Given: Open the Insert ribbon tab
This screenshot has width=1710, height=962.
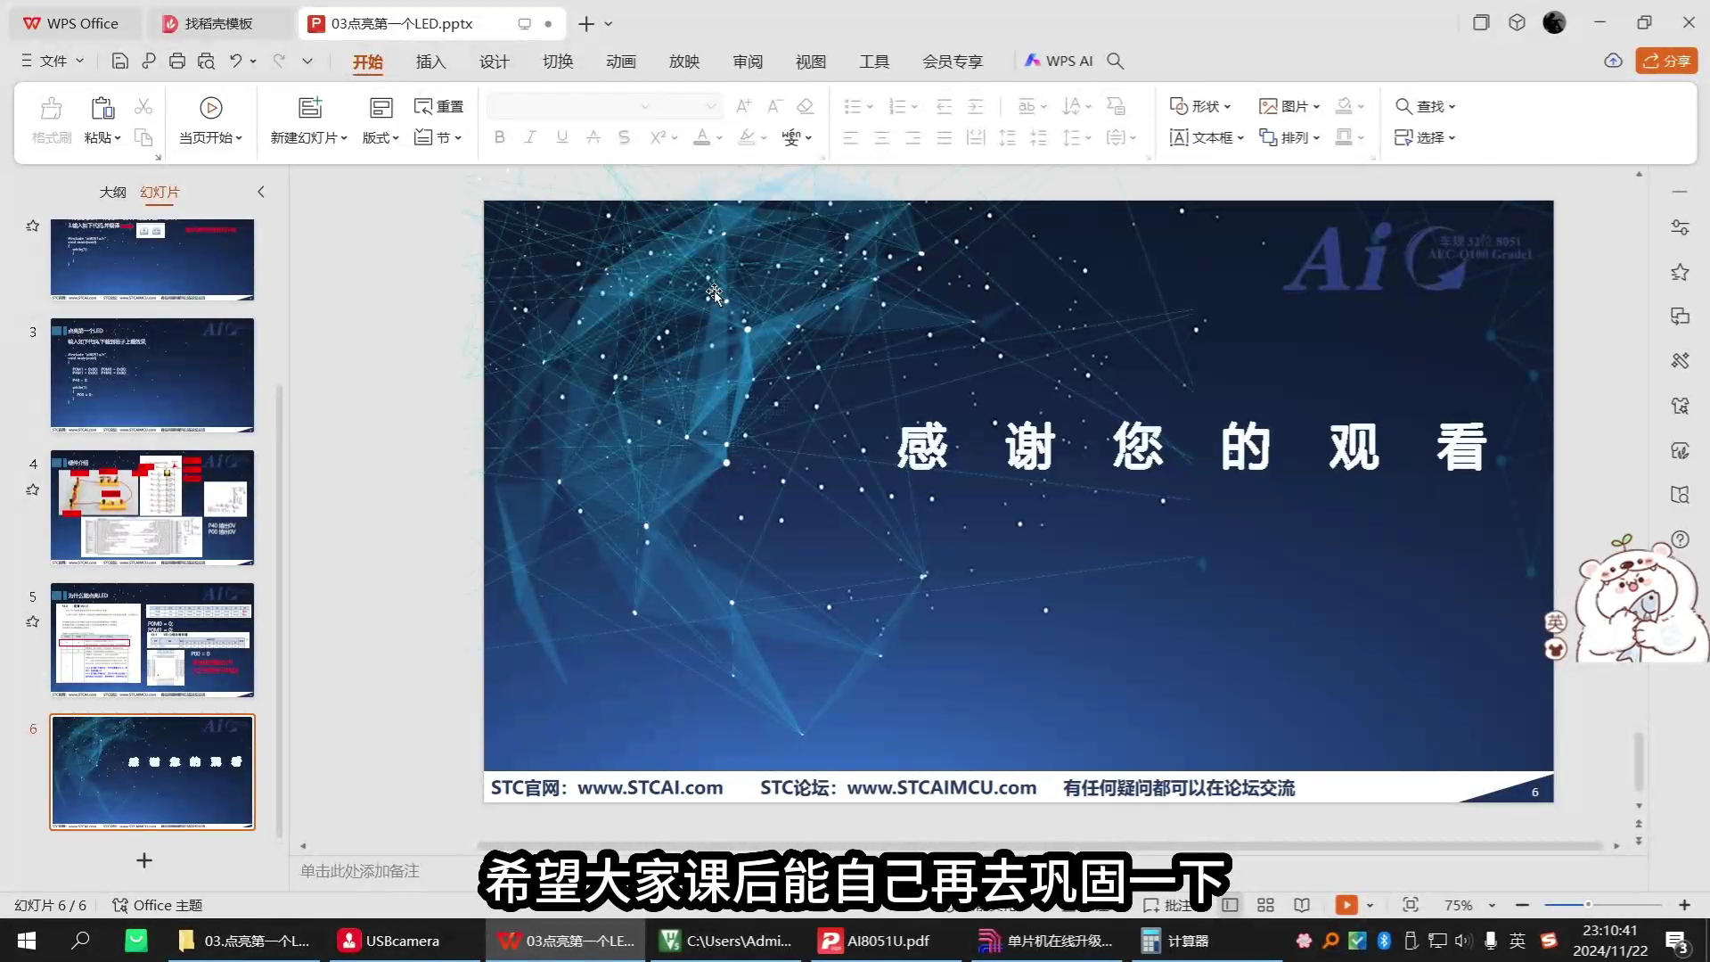Looking at the screenshot, I should coord(430,62).
